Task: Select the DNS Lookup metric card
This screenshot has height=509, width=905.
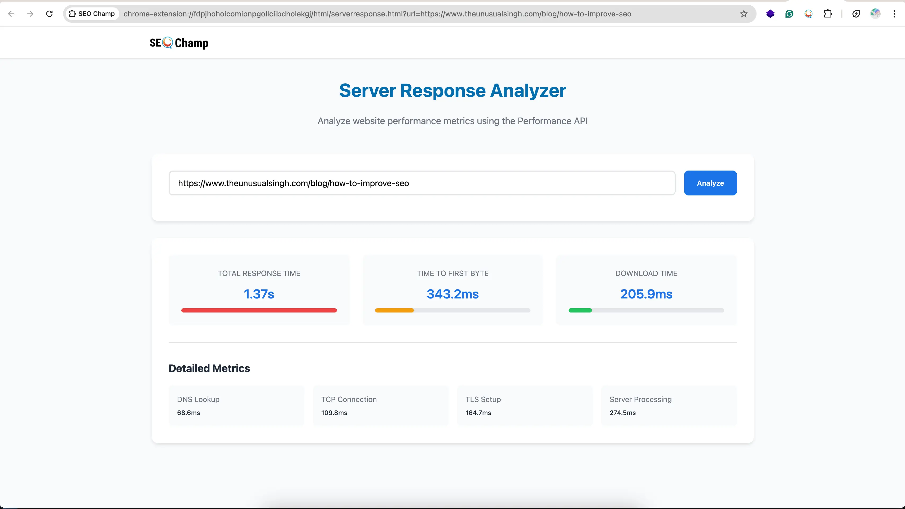Action: [236, 405]
